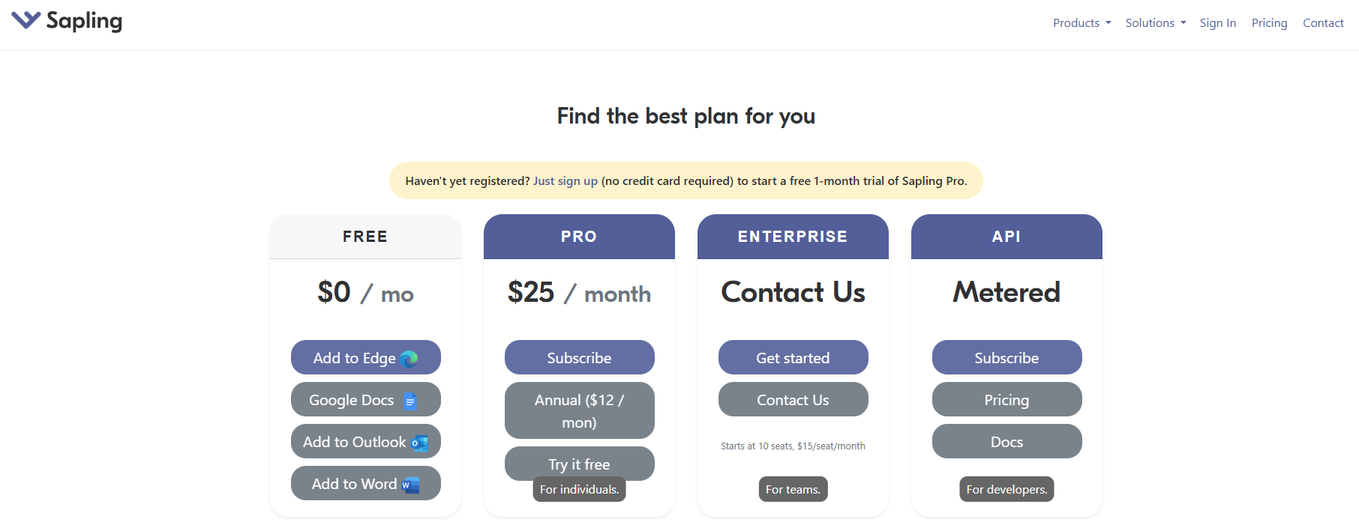Click the Edge browser icon
The width and height of the screenshot is (1359, 528).
[409, 359]
